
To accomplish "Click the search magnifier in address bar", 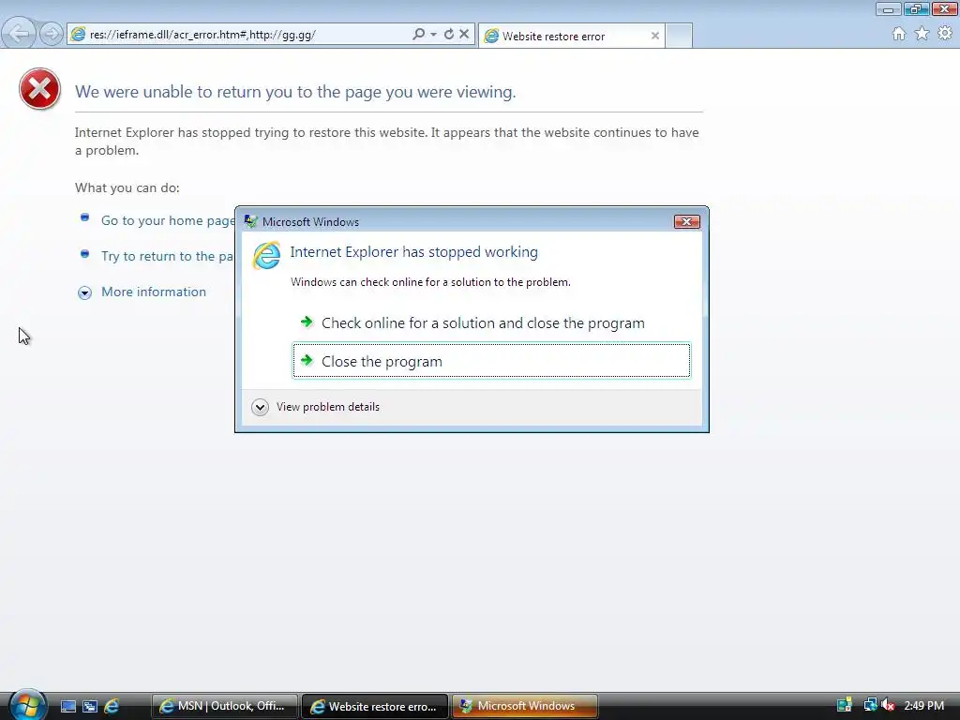I will pos(418,35).
